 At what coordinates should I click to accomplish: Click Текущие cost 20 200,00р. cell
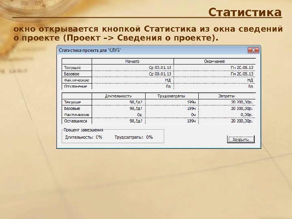(x=227, y=102)
